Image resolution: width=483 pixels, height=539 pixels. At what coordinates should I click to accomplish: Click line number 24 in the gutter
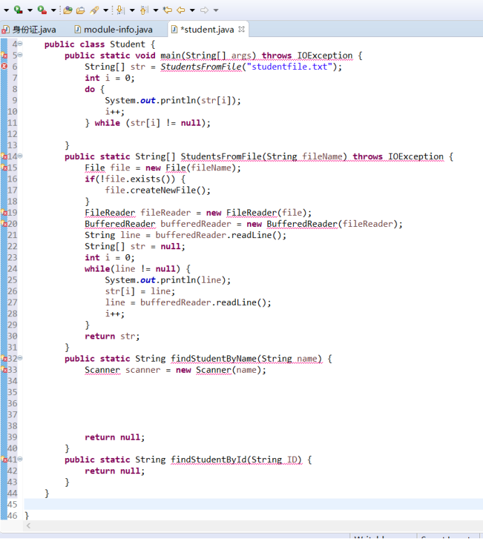(x=13, y=269)
